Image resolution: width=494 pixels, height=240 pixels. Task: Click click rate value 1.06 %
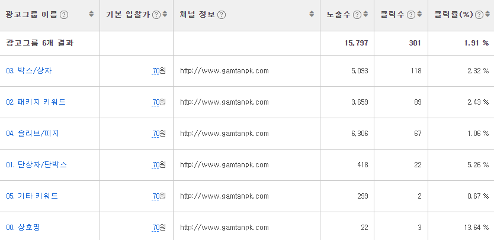pos(478,134)
